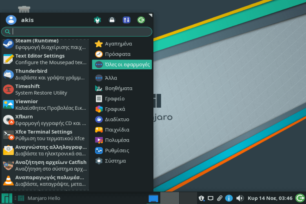The height and width of the screenshot is (204, 306).
Task: Launch the Xfburn CD burning application
Action: click(x=45, y=120)
